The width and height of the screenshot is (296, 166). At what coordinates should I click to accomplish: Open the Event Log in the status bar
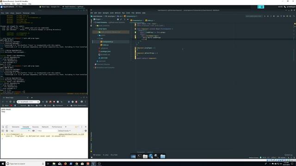pos(289,155)
